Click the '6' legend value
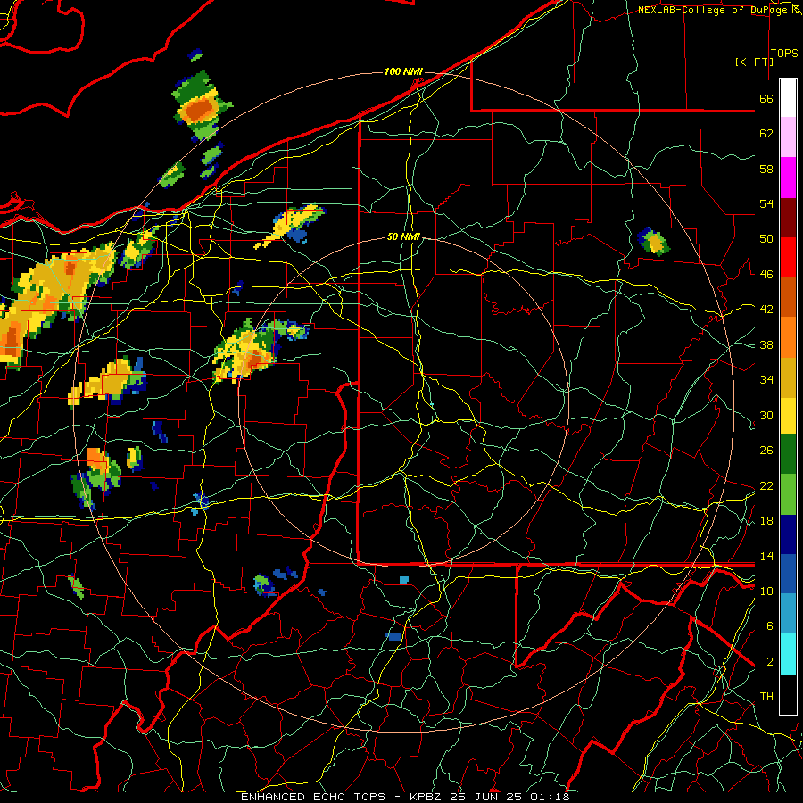This screenshot has height=803, width=803. coord(769,626)
